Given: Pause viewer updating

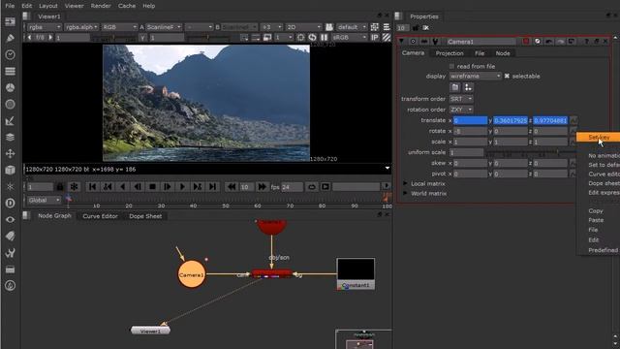Looking at the screenshot, I should (324, 37).
